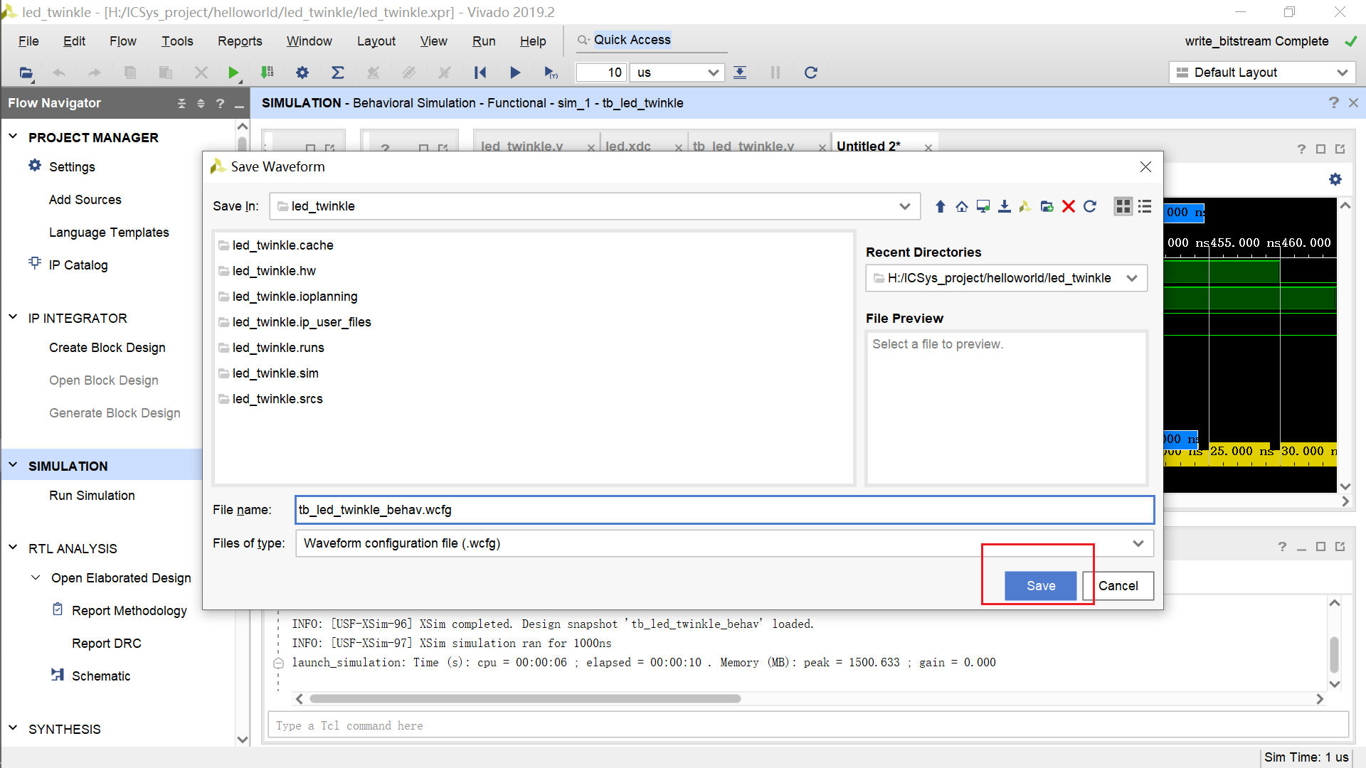Switch to the Untitled 2* tab
The height and width of the screenshot is (768, 1366).
click(x=868, y=146)
